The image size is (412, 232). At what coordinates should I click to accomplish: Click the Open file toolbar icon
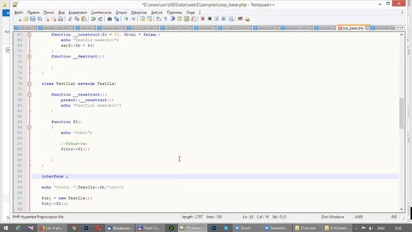26,19
